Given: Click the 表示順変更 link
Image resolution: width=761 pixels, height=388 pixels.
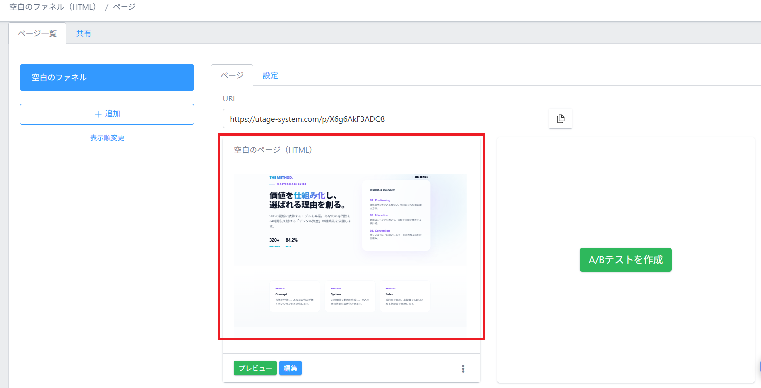Looking at the screenshot, I should point(107,138).
